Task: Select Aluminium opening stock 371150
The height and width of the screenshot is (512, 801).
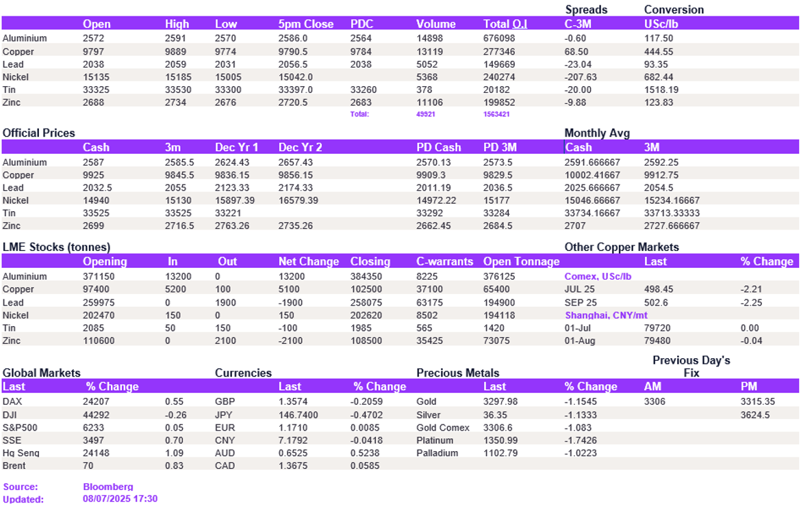Action: click(99, 276)
